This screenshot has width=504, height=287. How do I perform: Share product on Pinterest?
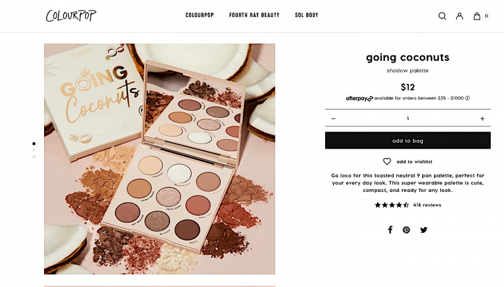tap(406, 230)
